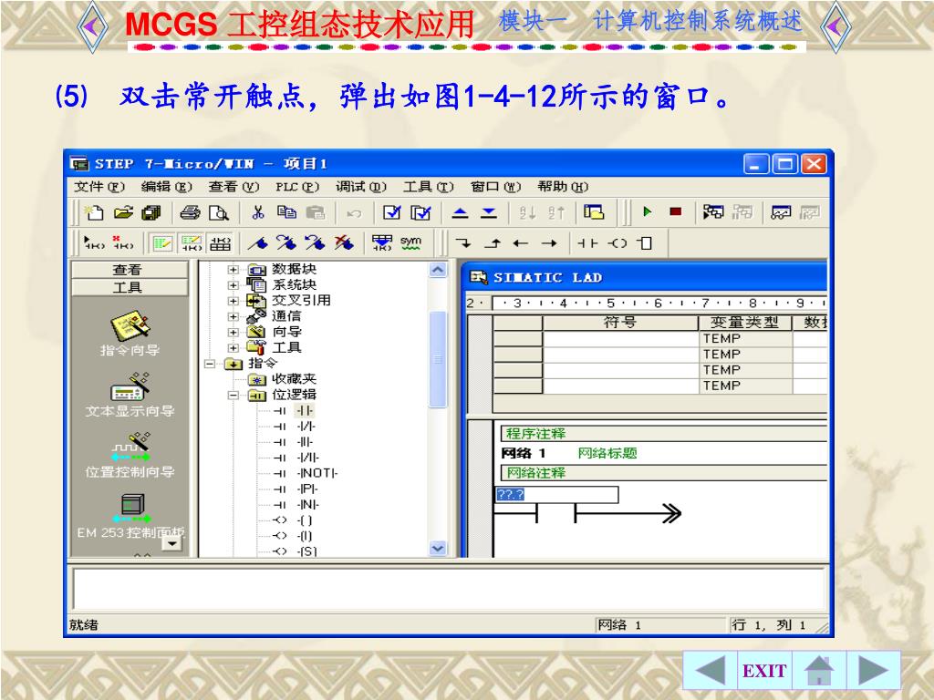Viewport: 934px width, 700px height.
Task: Click the Clear All Bookmarks icon
Action: coord(344,242)
